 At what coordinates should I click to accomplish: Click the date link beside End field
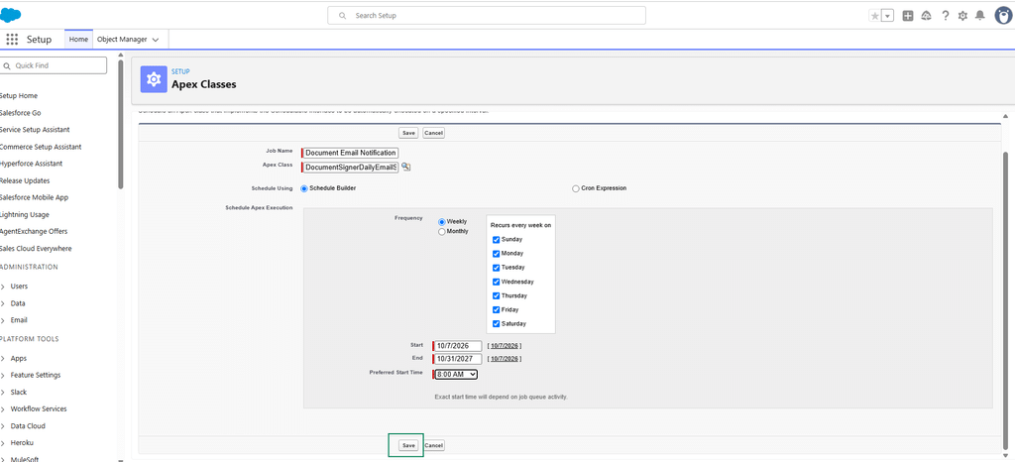coord(505,359)
